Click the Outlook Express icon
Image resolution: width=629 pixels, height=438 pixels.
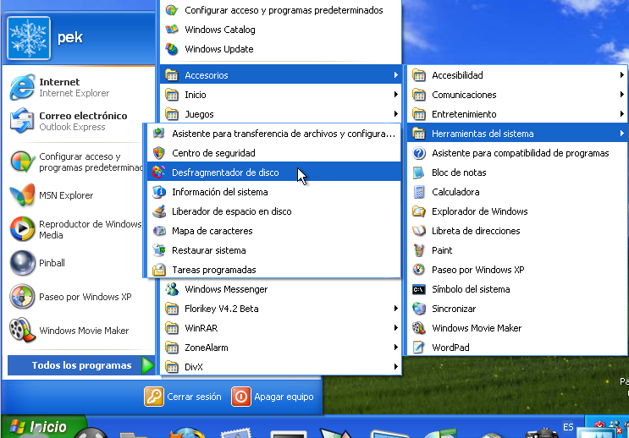point(22,121)
